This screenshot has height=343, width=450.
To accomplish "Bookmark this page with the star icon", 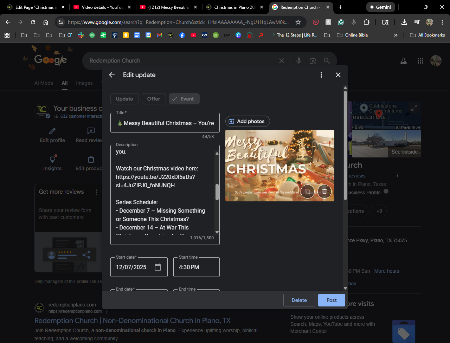I will (x=298, y=22).
